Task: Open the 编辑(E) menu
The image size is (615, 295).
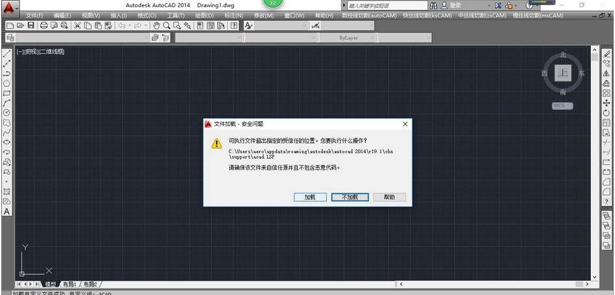Action: coord(62,16)
